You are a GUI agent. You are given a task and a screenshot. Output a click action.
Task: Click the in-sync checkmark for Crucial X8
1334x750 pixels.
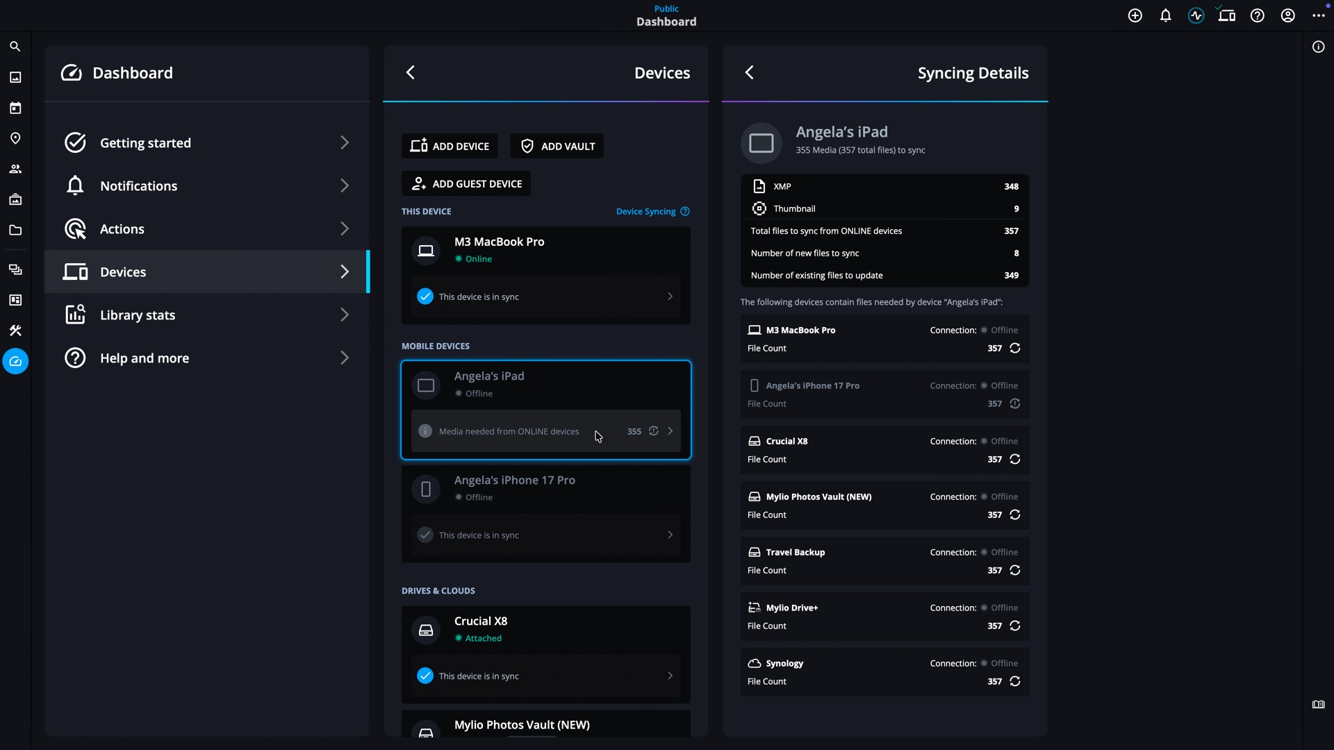coord(425,676)
